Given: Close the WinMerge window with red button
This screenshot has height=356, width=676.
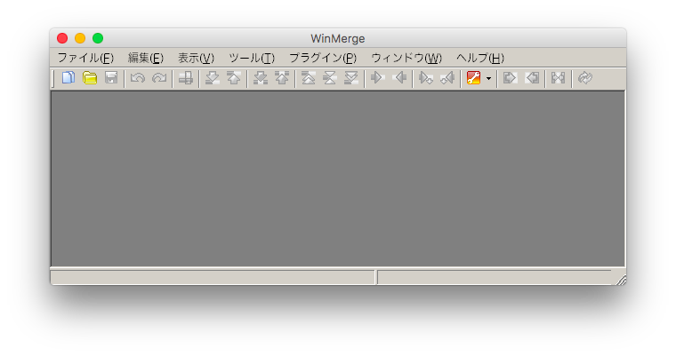Looking at the screenshot, I should (62, 38).
